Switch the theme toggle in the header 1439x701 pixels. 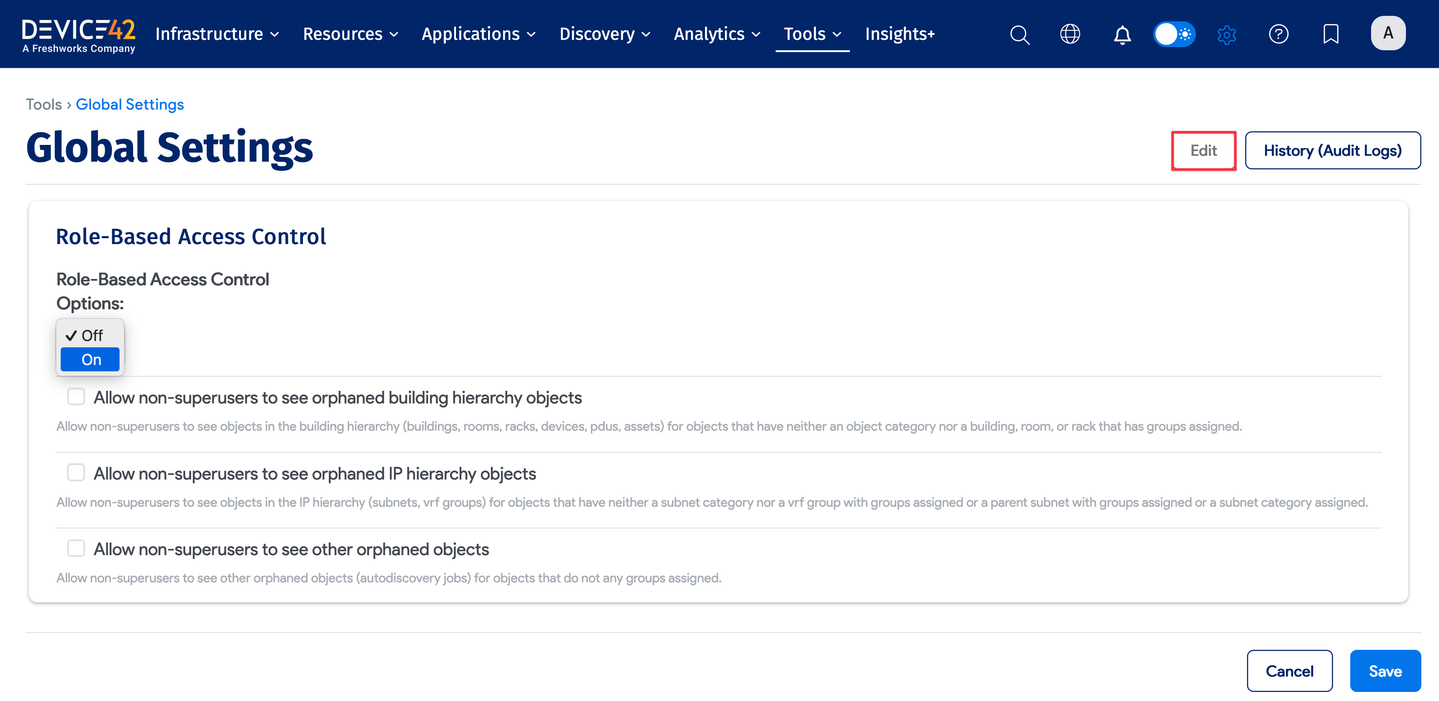[x=1174, y=34]
